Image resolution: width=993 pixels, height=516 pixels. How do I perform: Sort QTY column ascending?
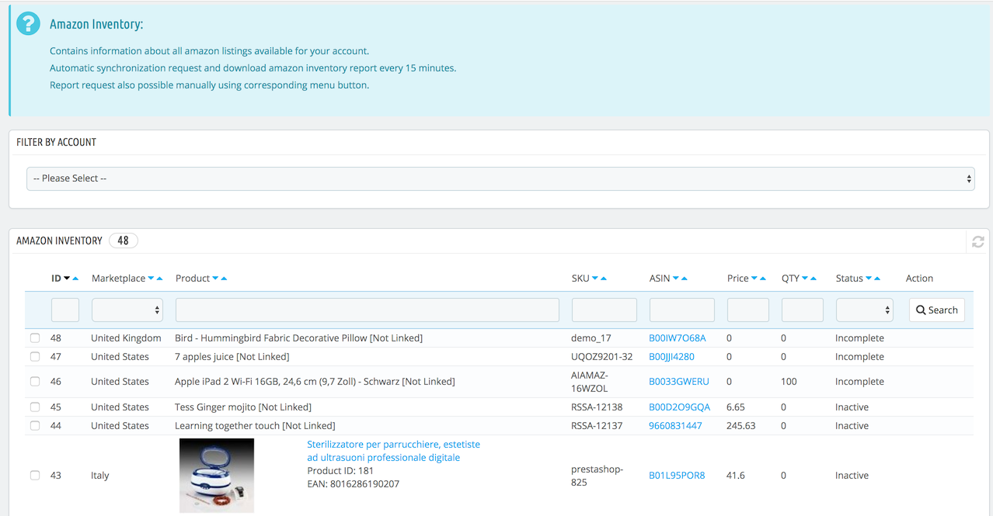pyautogui.click(x=814, y=279)
